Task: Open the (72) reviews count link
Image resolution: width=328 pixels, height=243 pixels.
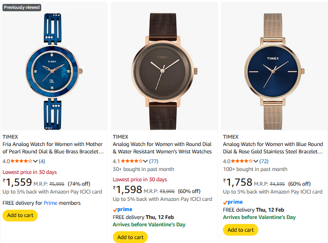Action: (x=264, y=161)
